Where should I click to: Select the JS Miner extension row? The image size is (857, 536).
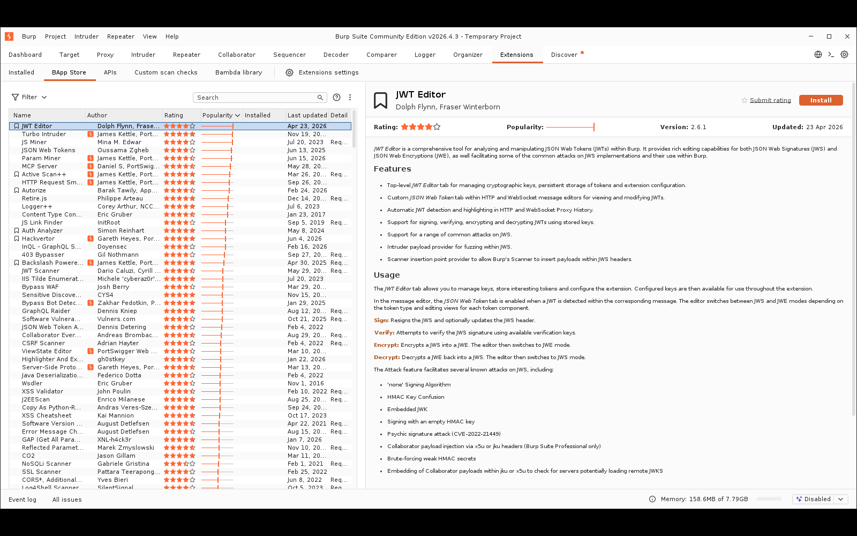180,142
